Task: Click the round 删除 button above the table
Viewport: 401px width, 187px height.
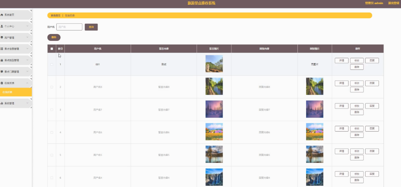Action: point(54,37)
